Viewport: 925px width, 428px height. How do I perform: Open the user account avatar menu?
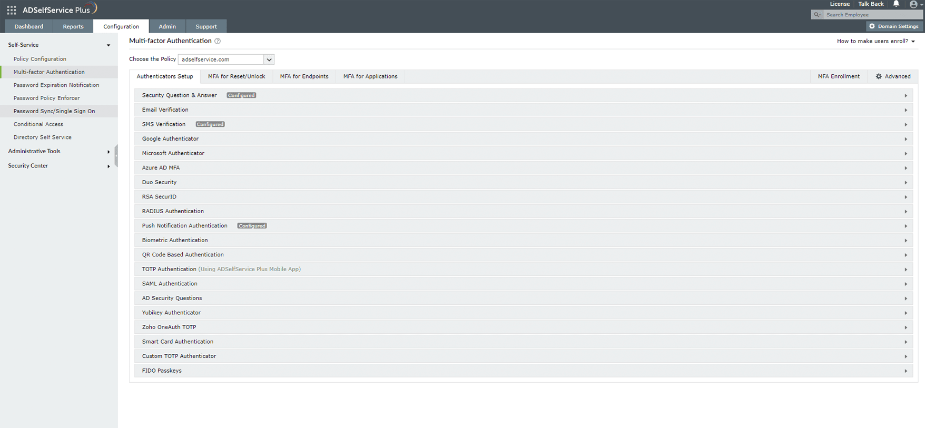pyautogui.click(x=914, y=4)
